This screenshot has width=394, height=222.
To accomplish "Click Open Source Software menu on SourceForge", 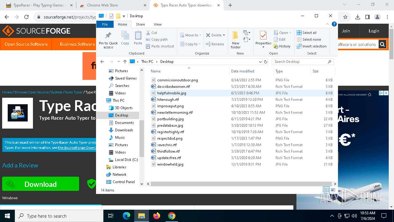I will pyautogui.click(x=26, y=44).
